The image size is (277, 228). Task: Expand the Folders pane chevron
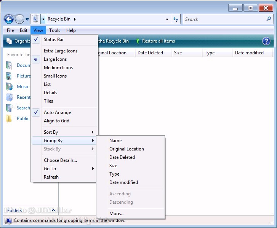click(53, 210)
